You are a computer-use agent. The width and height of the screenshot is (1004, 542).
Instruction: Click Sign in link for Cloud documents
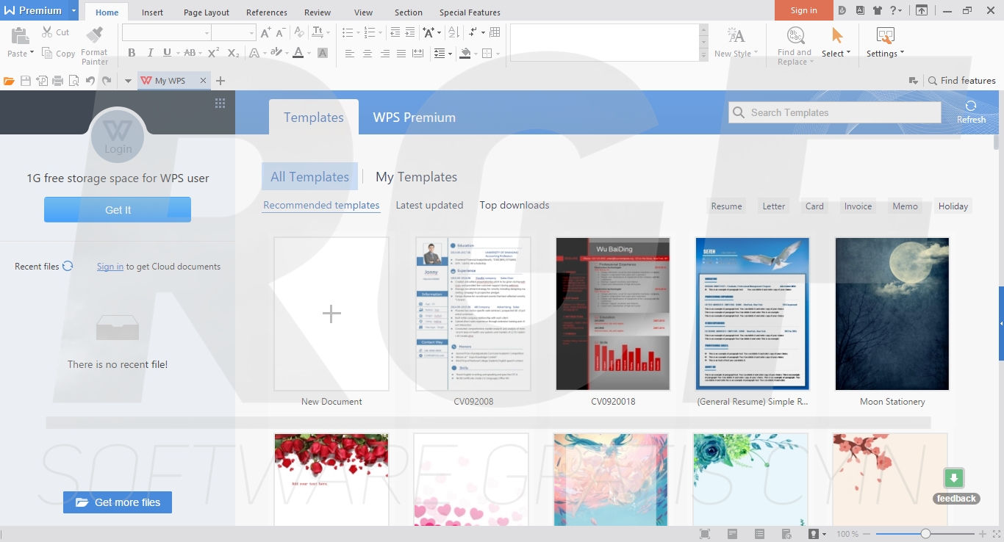(x=110, y=267)
